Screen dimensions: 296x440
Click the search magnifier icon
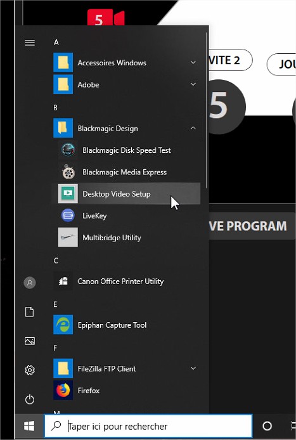tap(56, 426)
